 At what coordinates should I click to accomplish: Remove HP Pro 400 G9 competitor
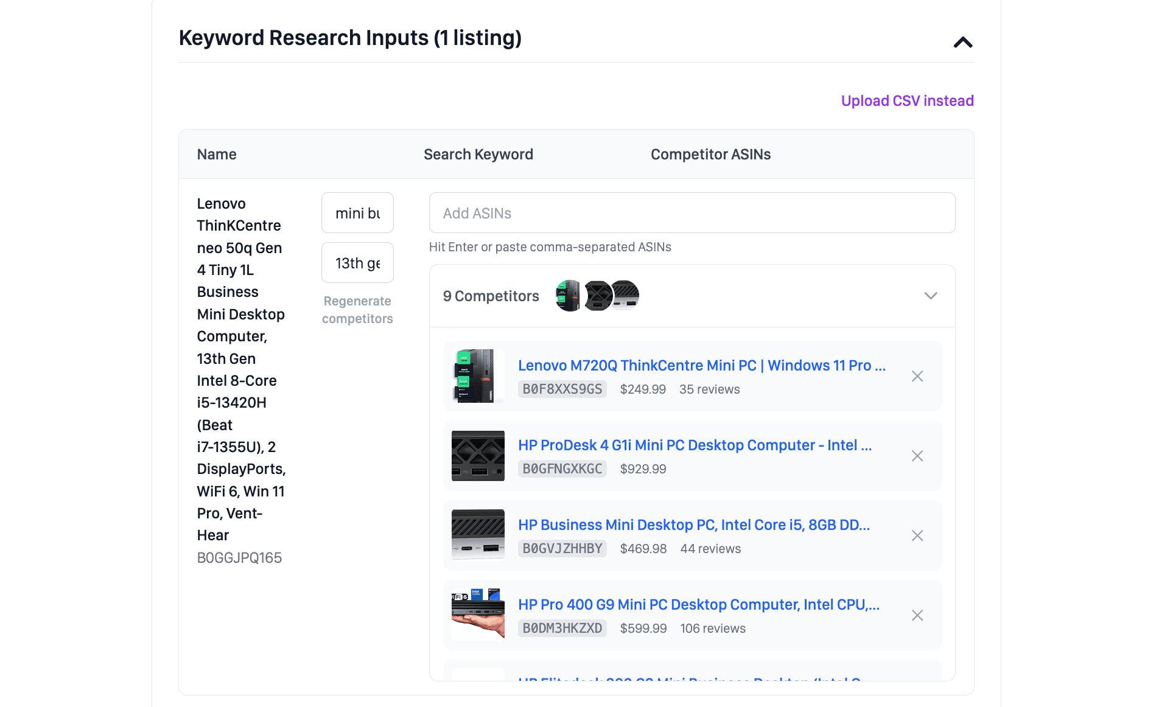917,615
